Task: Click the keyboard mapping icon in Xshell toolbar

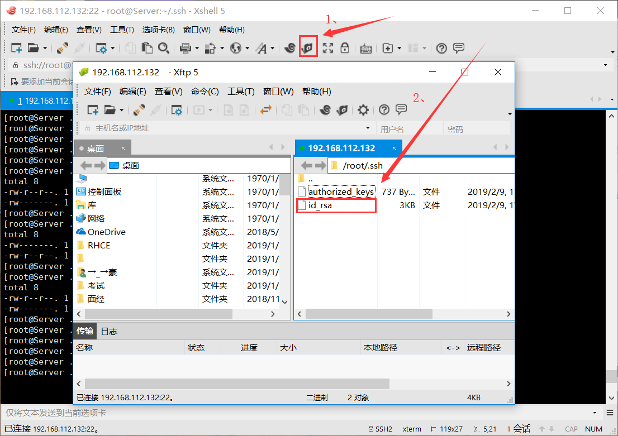Action: (366, 49)
